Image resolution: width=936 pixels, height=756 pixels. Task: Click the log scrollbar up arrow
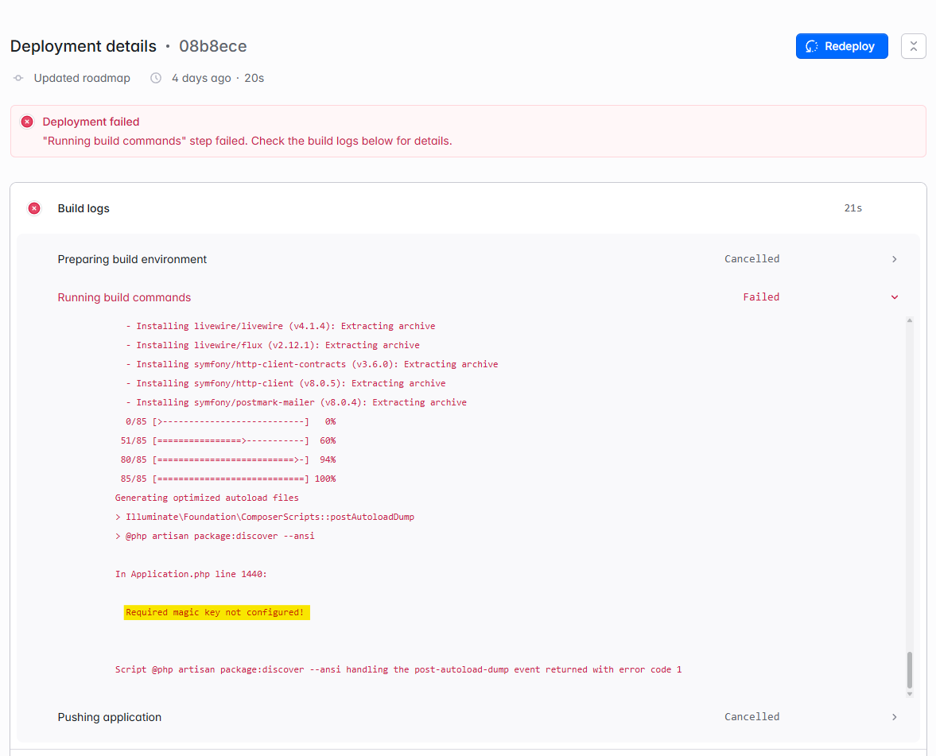910,320
